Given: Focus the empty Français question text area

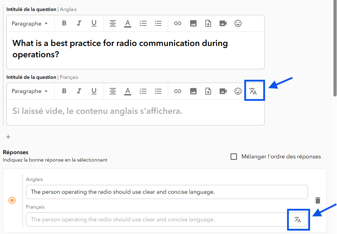Looking at the screenshot, I should click(136, 112).
